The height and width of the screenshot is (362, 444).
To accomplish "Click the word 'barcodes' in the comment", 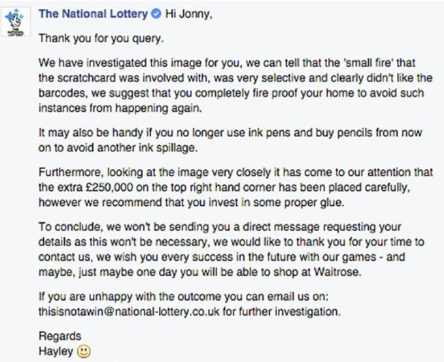I will click(x=62, y=93).
